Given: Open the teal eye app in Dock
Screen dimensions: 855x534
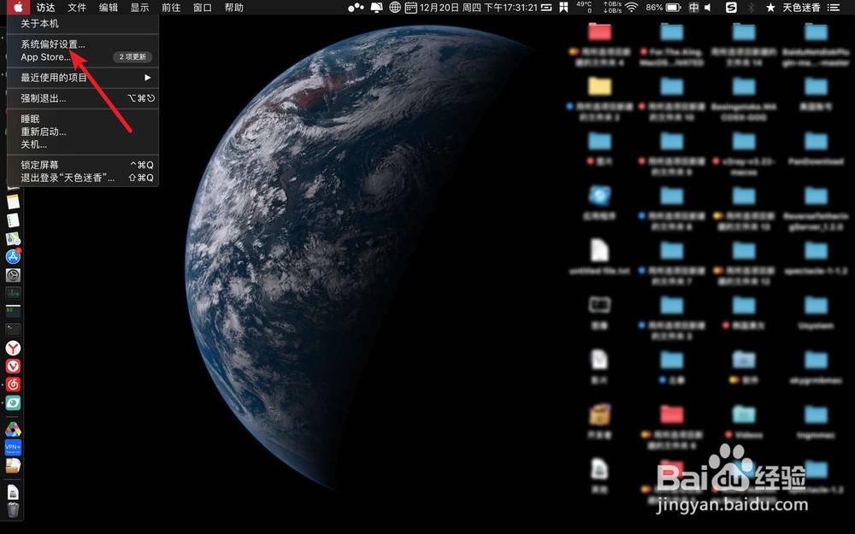Looking at the screenshot, I should (13, 402).
